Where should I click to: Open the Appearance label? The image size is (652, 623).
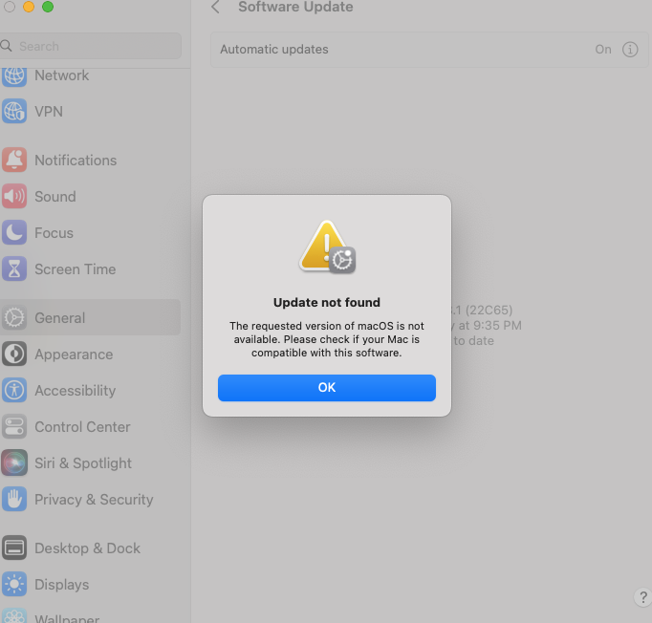pyautogui.click(x=74, y=354)
